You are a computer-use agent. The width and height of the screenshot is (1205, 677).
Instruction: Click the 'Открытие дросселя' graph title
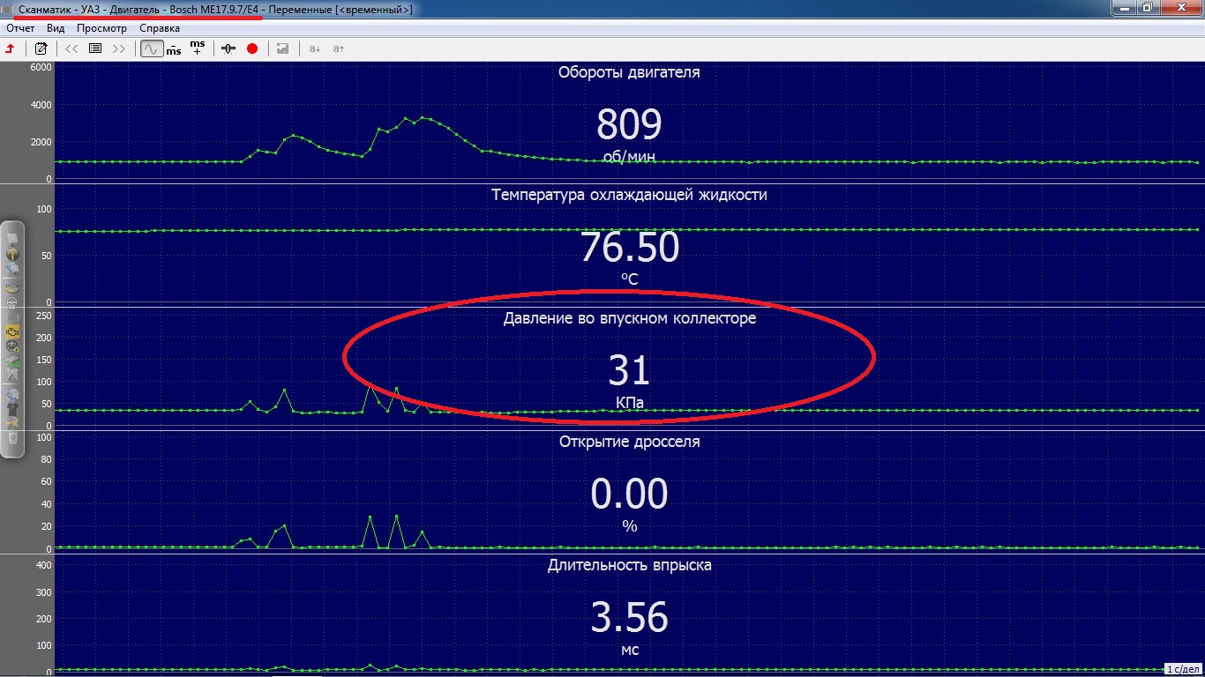(629, 442)
